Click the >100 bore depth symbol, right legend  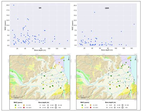click(x=123, y=107)
